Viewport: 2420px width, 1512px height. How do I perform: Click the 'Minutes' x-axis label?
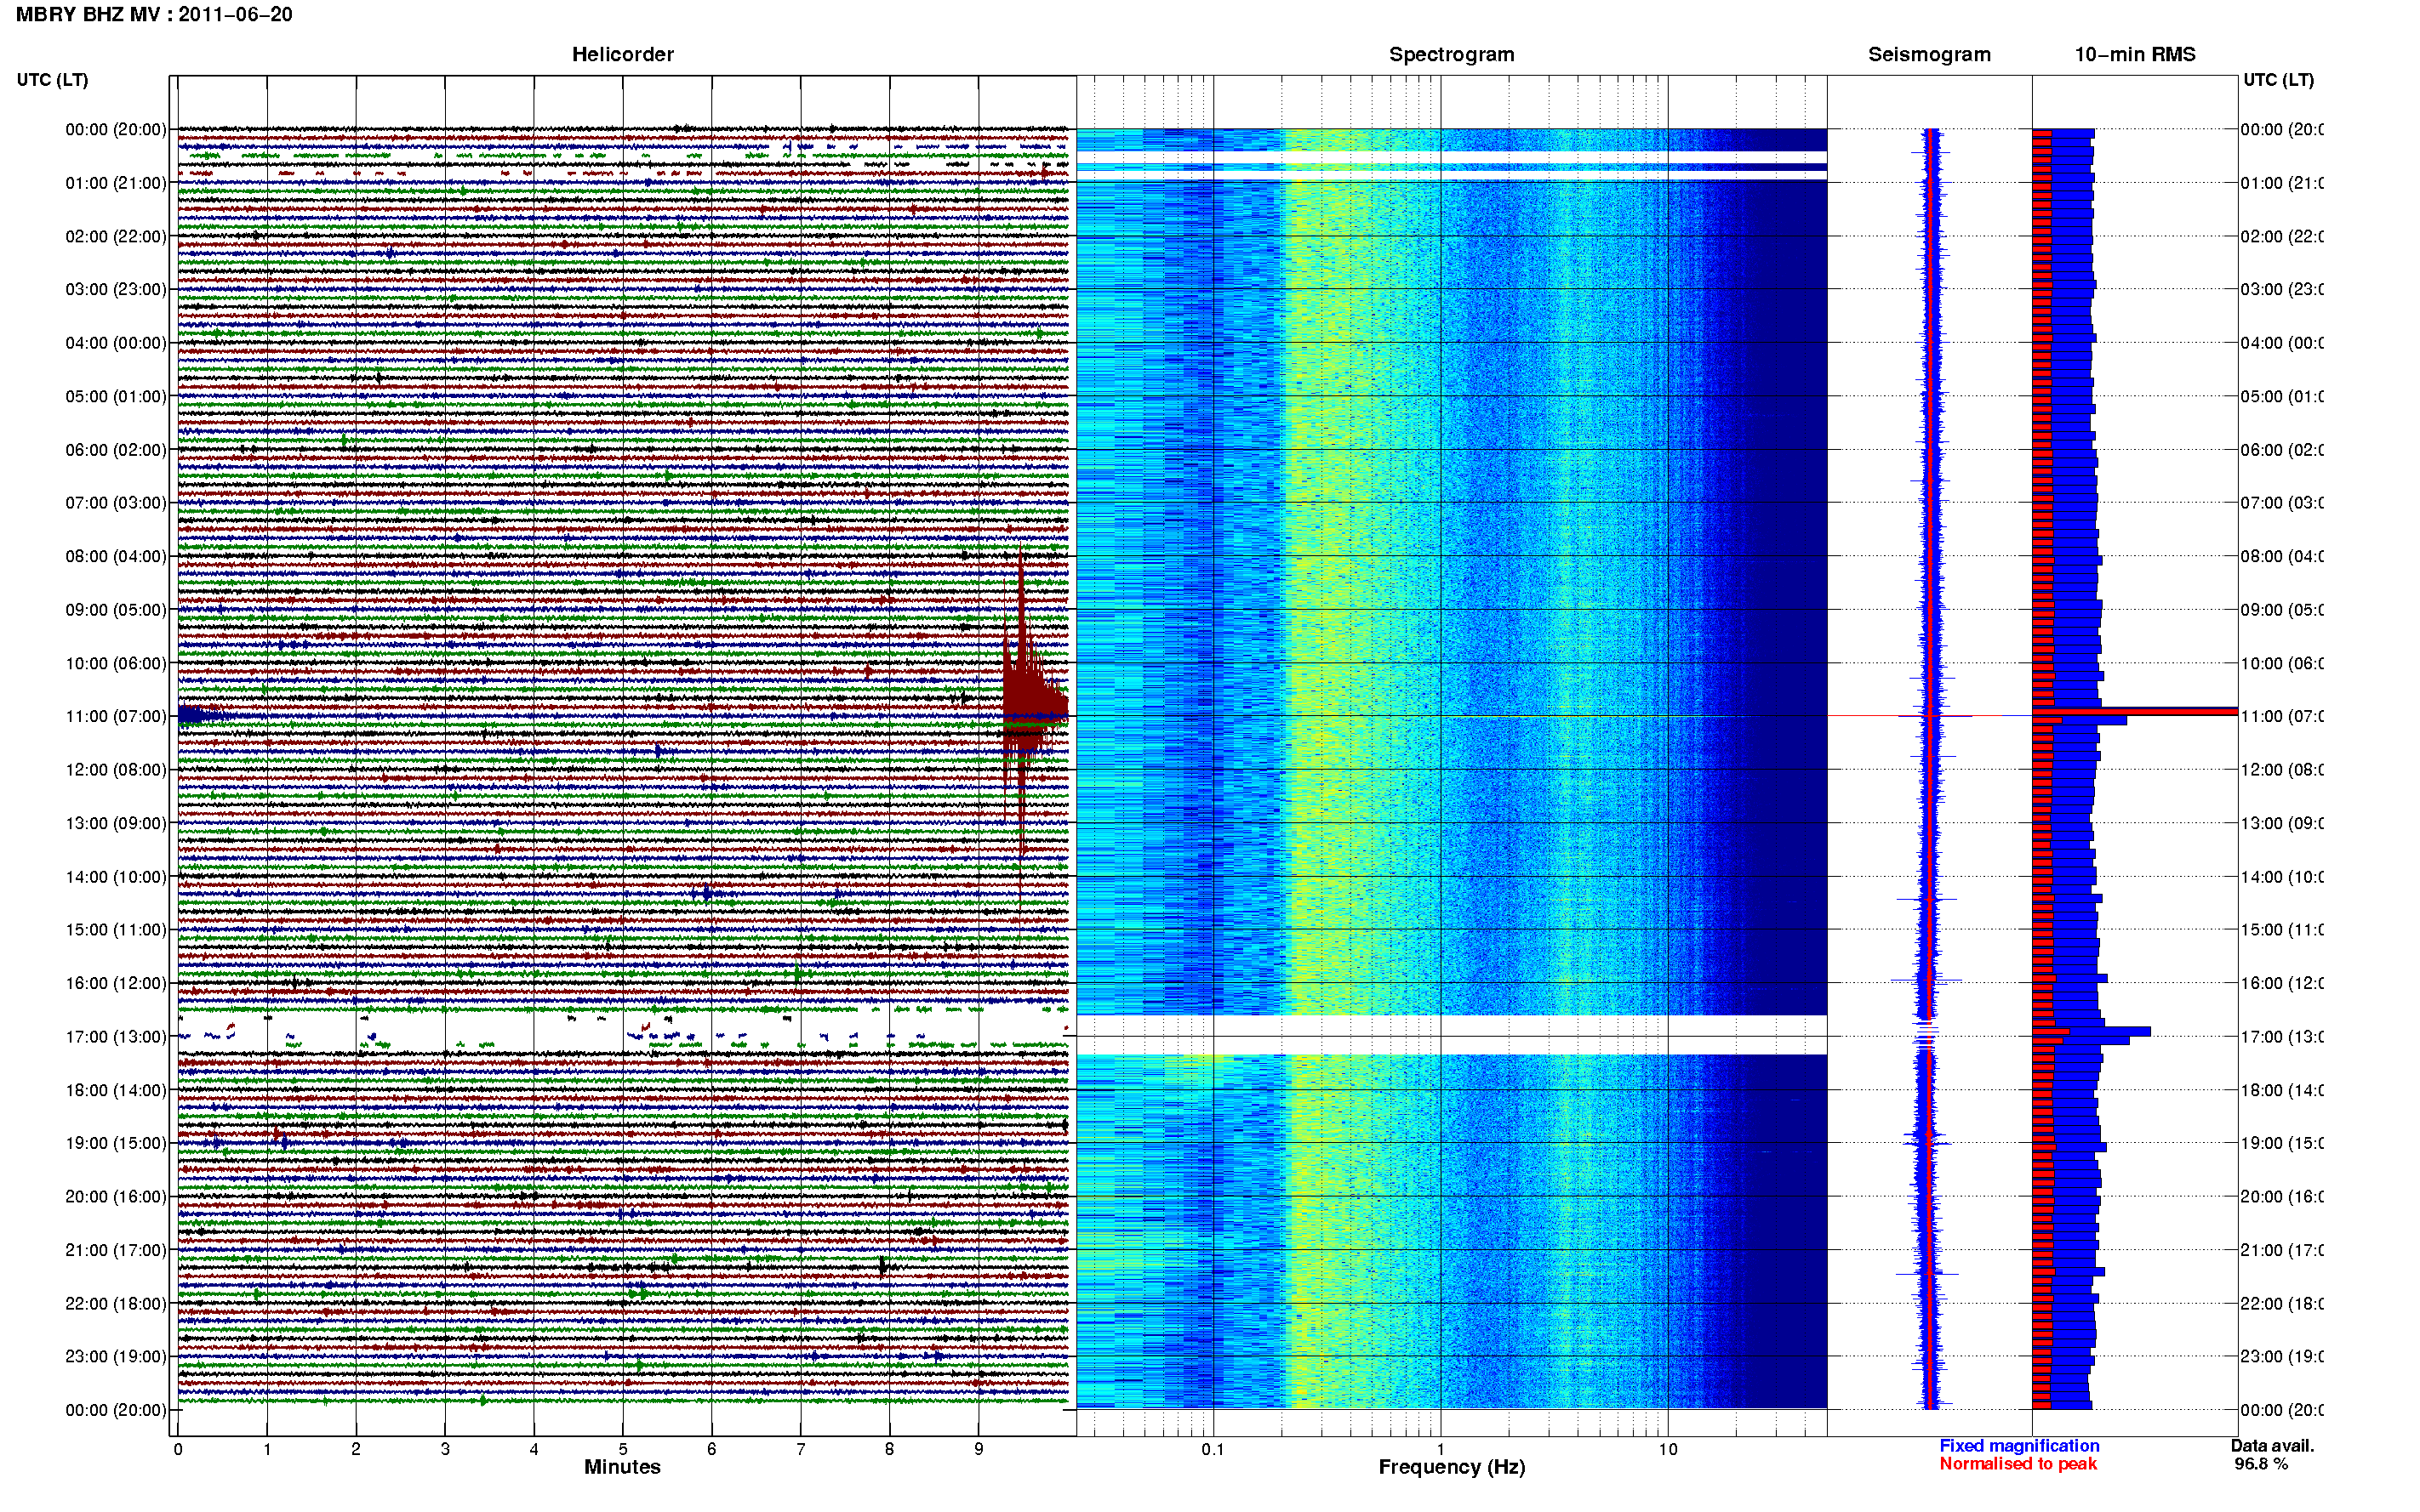coord(622,1467)
